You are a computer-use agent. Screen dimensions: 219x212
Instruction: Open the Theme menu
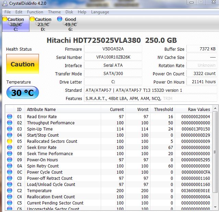tap(54, 12)
